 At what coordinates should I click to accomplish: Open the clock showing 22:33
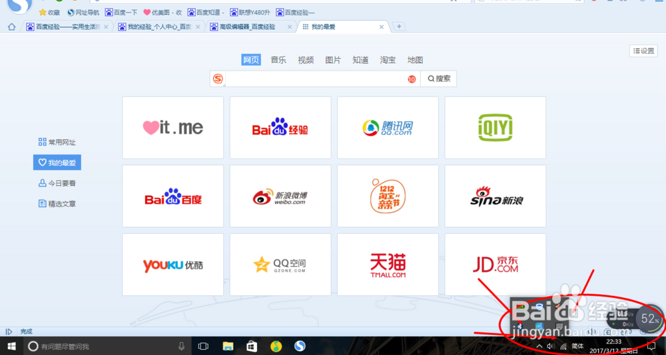[614, 342]
